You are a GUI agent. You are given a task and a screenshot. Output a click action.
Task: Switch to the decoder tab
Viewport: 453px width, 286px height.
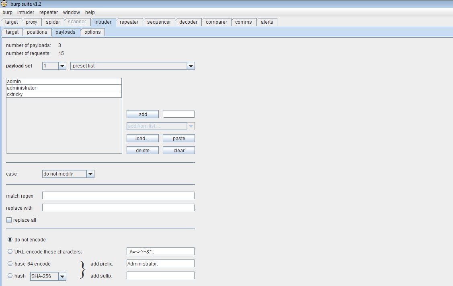click(x=189, y=22)
